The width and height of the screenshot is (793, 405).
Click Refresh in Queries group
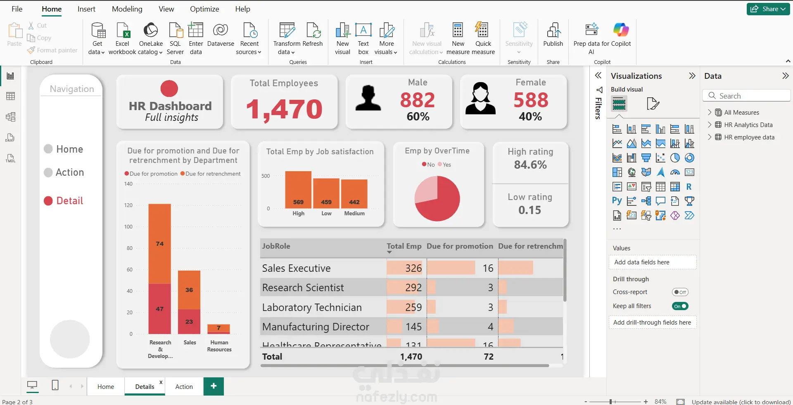[x=313, y=35]
